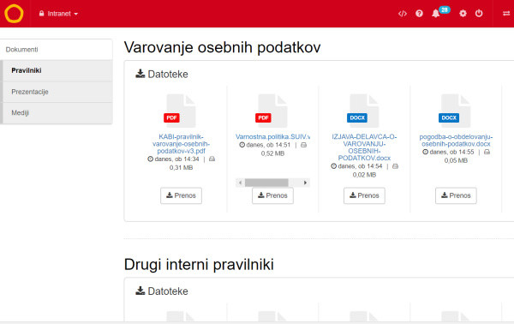
Task: Click the '0,05 MB' file size text
Action: point(456,160)
